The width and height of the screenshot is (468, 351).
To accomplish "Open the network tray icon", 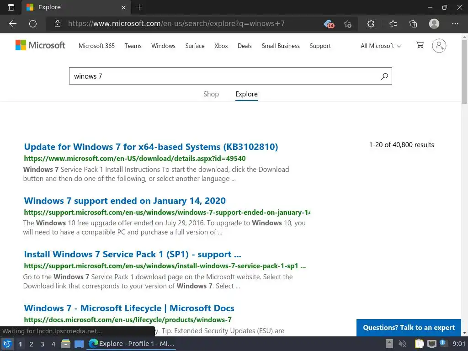I will tap(431, 344).
